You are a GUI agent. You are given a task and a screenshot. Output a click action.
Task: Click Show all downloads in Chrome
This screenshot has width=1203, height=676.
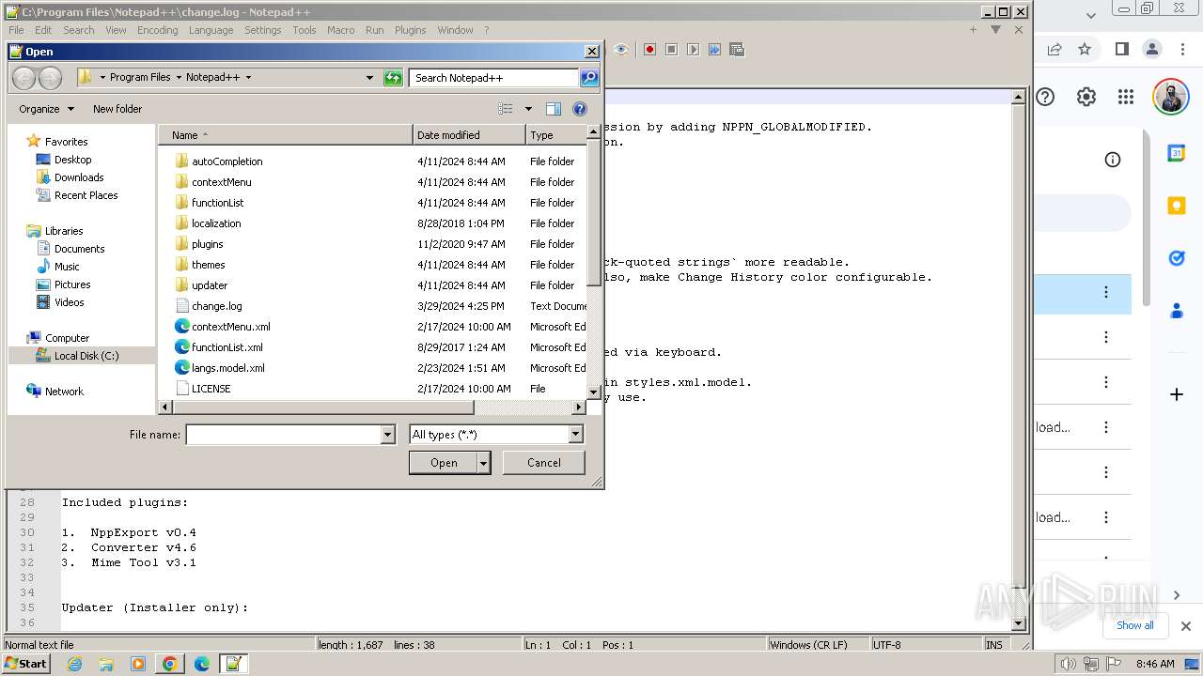1134,625
